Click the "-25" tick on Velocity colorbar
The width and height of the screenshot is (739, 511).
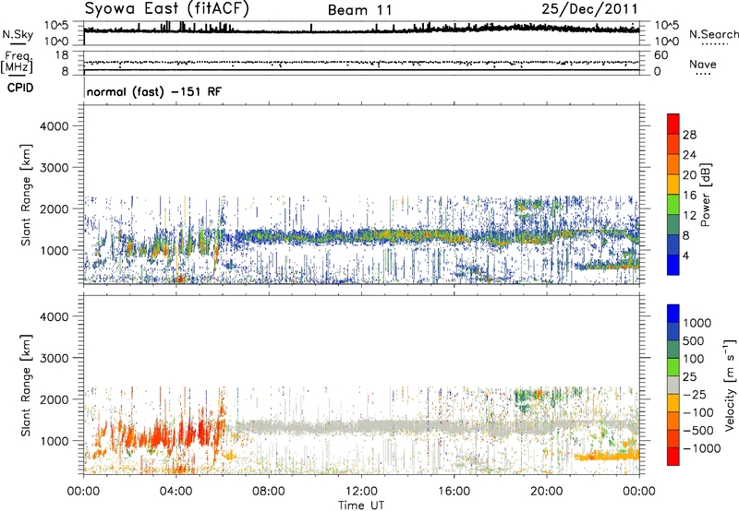(x=695, y=394)
